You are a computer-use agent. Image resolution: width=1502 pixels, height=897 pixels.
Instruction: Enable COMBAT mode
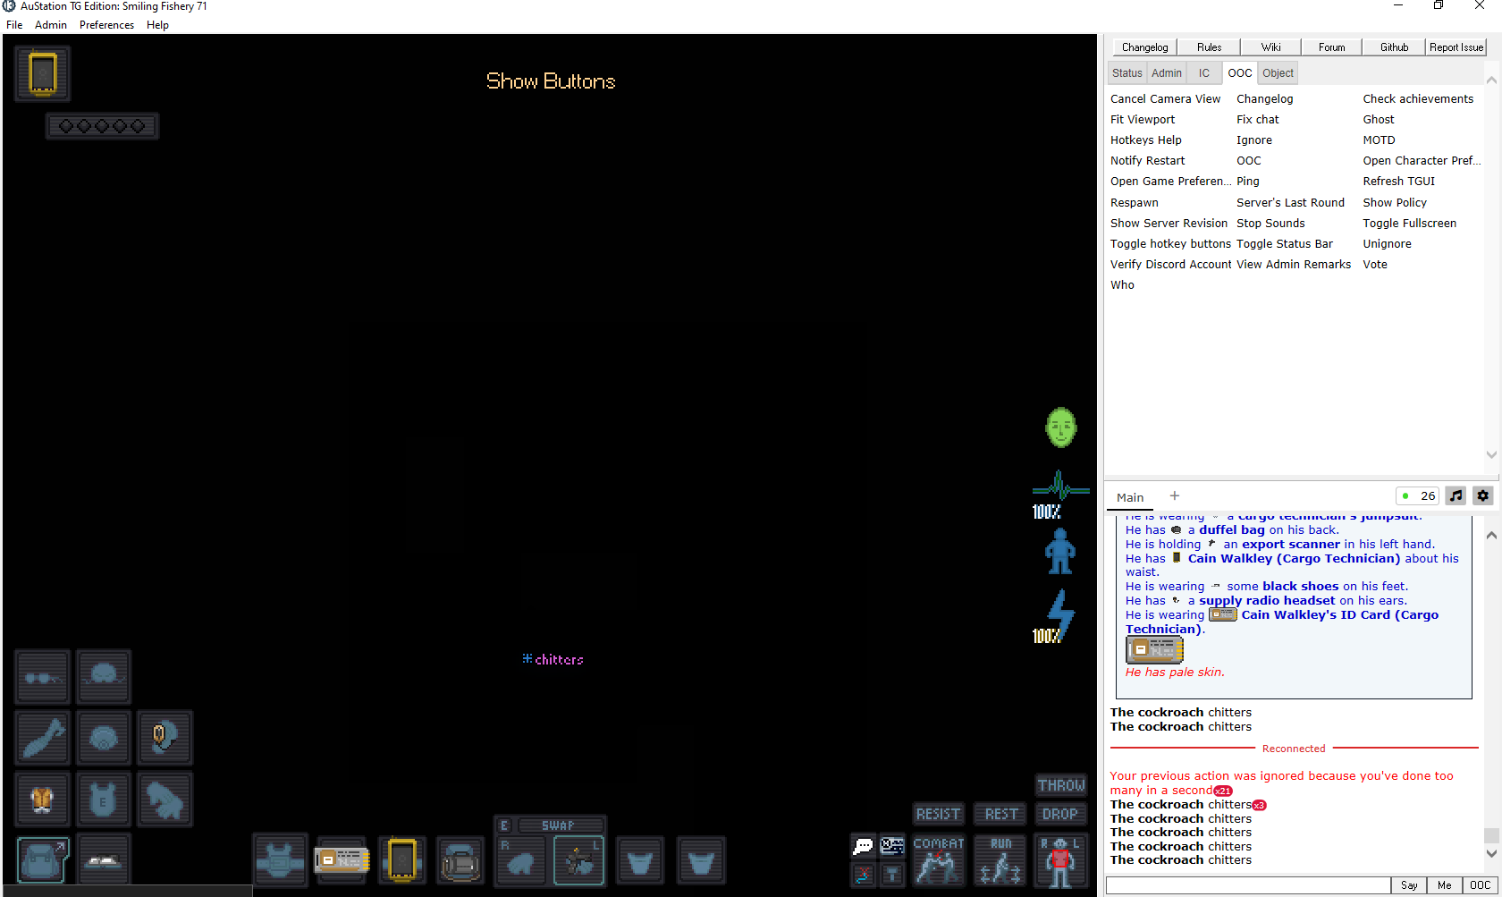939,860
